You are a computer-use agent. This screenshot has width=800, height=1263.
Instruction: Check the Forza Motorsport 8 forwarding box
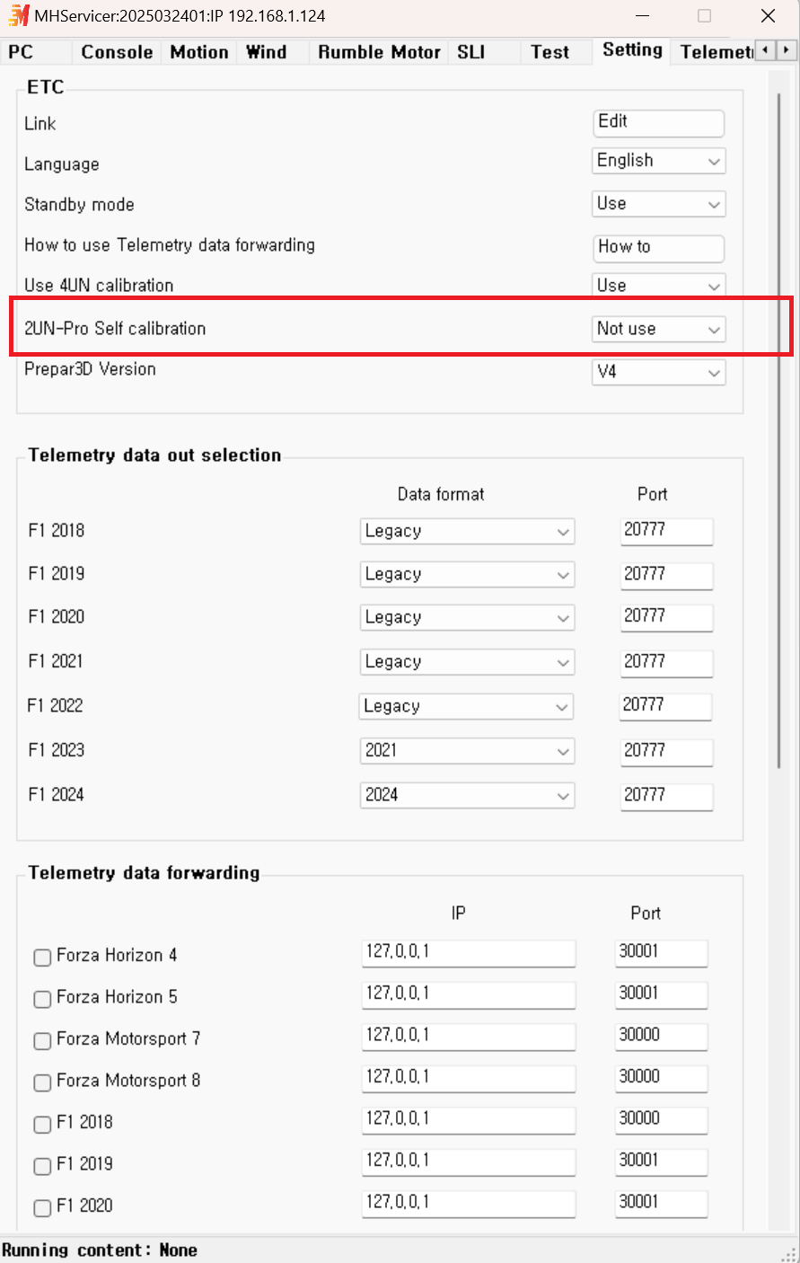point(42,1082)
